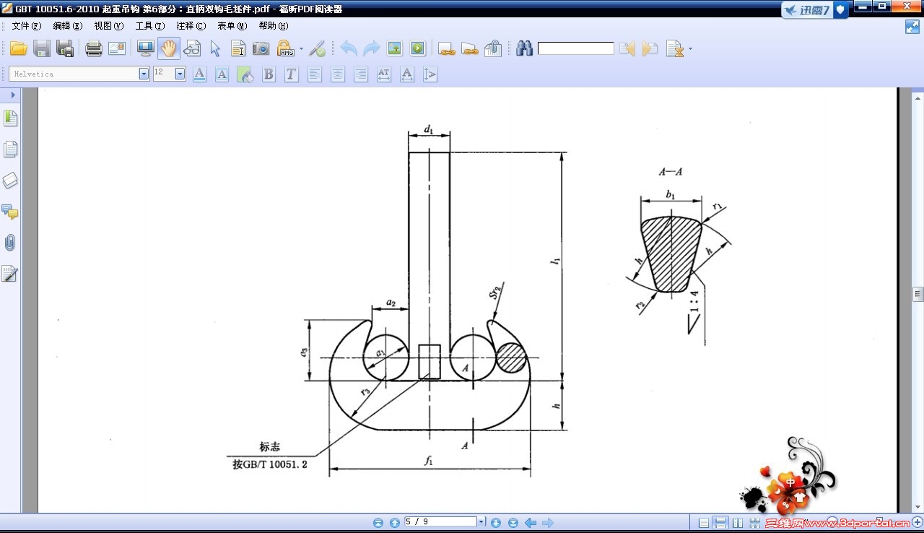This screenshot has width=924, height=533.
Task: Open the 工具 menu
Action: point(150,25)
